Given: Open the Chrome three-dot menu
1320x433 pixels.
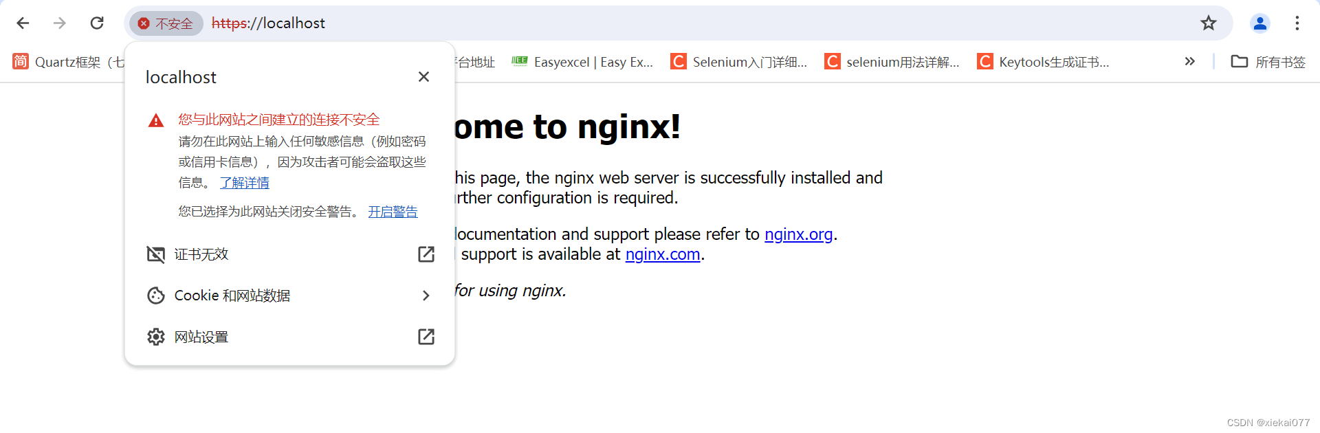Looking at the screenshot, I should coord(1297,23).
